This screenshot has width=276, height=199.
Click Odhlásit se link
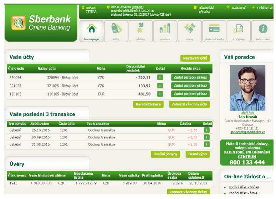click(x=265, y=8)
